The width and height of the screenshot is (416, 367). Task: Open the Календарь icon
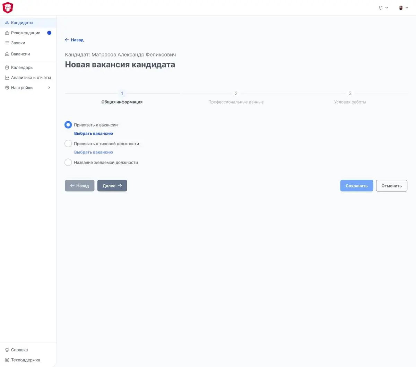point(7,67)
